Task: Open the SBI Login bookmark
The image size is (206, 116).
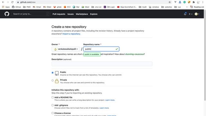Action: 109,7
